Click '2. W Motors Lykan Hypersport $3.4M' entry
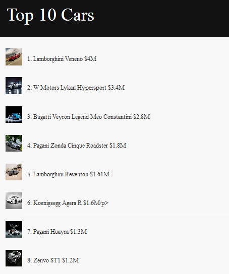This screenshot has height=274, width=229. (x=76, y=88)
